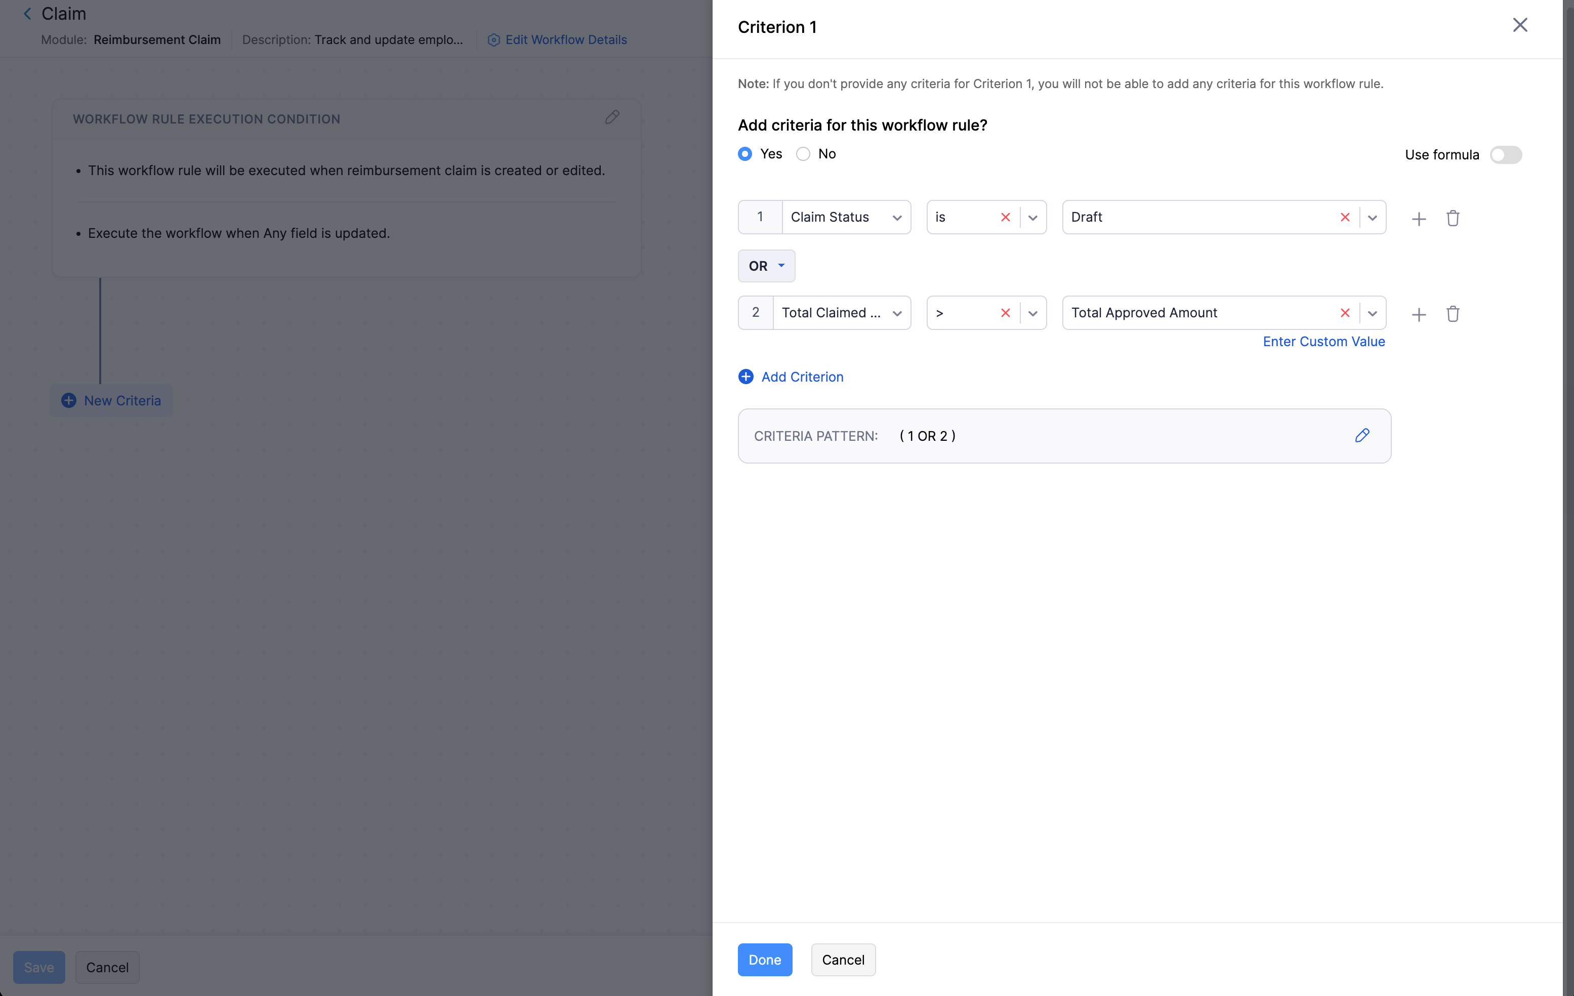Delete criterion row 1 with trash icon

pyautogui.click(x=1453, y=218)
